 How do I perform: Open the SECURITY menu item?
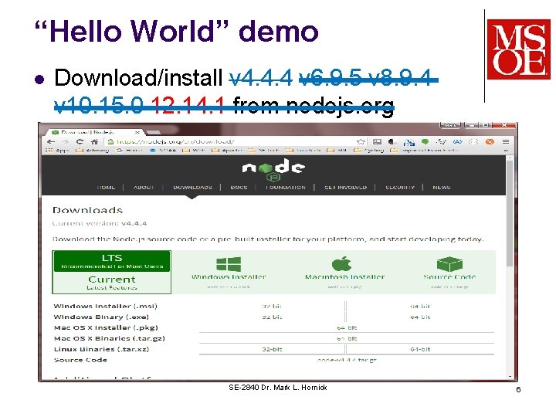[x=400, y=187]
